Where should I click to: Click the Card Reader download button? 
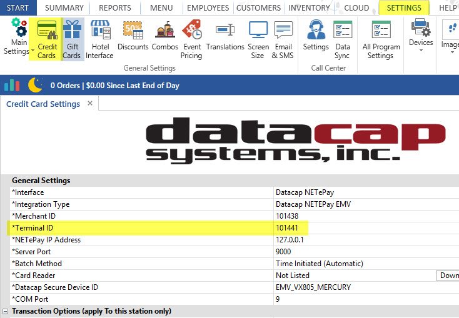448,276
